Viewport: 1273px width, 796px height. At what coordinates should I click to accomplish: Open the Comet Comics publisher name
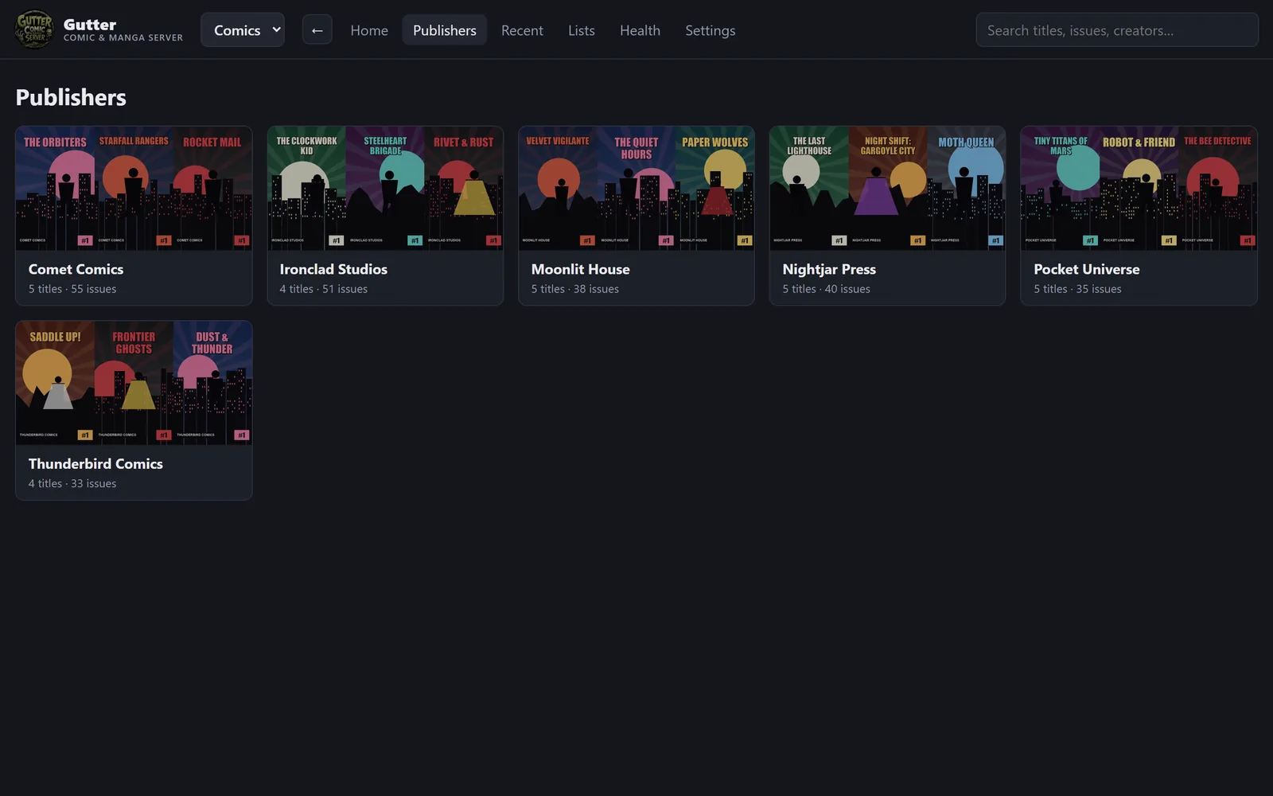pyautogui.click(x=76, y=269)
